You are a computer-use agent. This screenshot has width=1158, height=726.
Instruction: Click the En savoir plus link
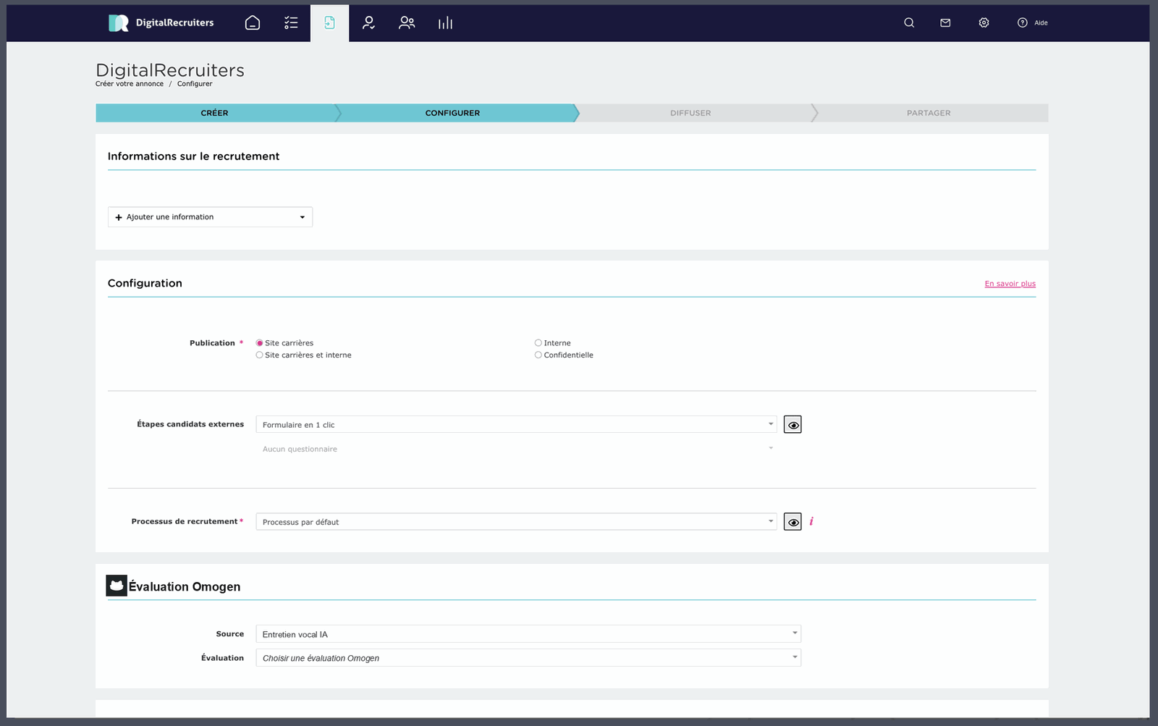[x=1010, y=284]
